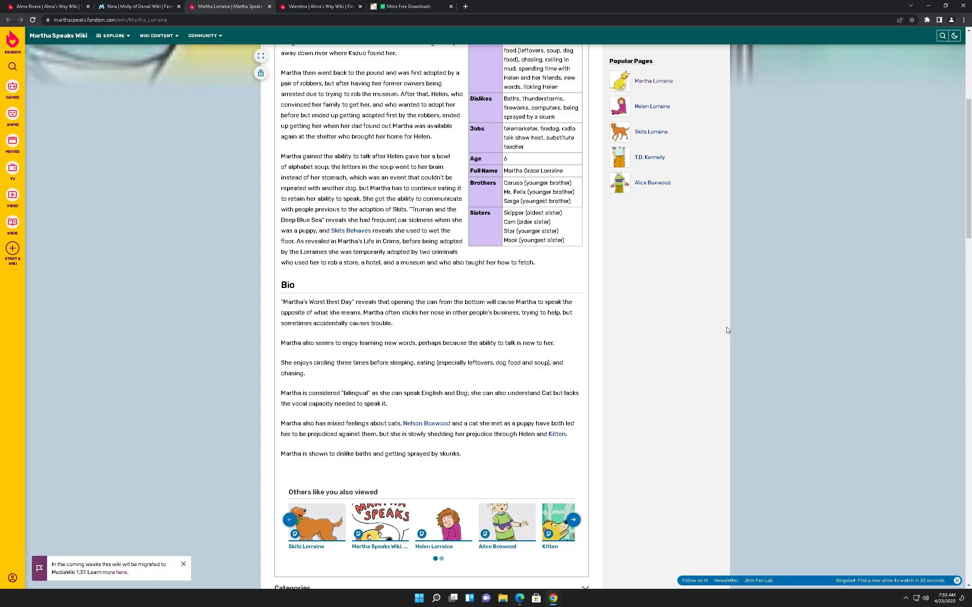Screen dimensions: 972x607
Task: Switch to the Nina Molly of Denali tab
Action: [139, 6]
